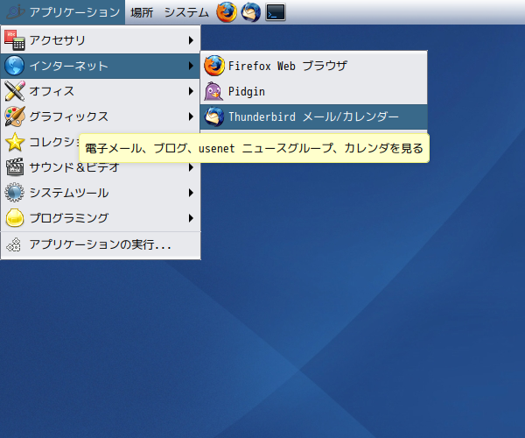Open the 場所 menu in the panel
The image size is (525, 438).
coord(142,12)
